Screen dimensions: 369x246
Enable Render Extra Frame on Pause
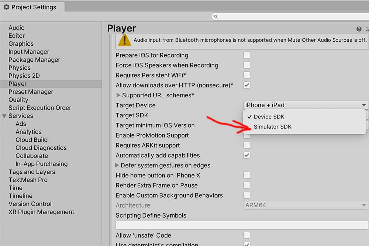coord(246,185)
